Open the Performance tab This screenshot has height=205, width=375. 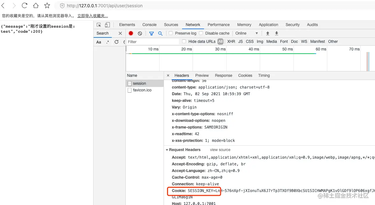219,24
